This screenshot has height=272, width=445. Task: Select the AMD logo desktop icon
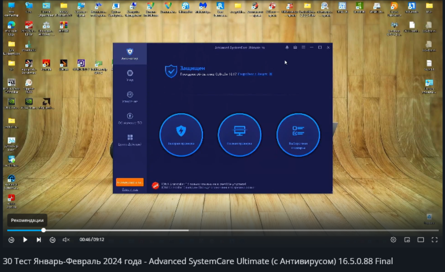tap(46, 104)
